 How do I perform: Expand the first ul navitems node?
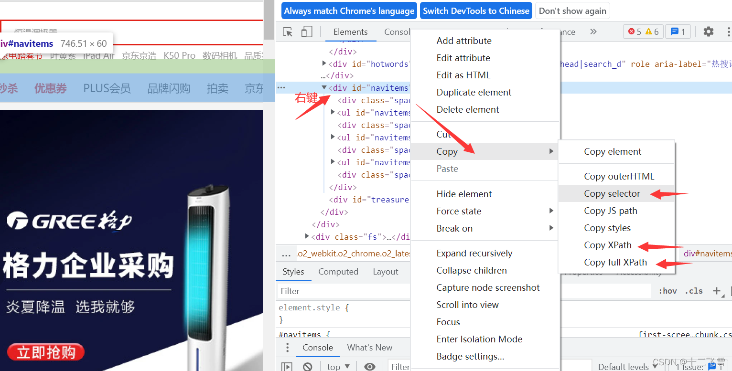[x=333, y=112]
